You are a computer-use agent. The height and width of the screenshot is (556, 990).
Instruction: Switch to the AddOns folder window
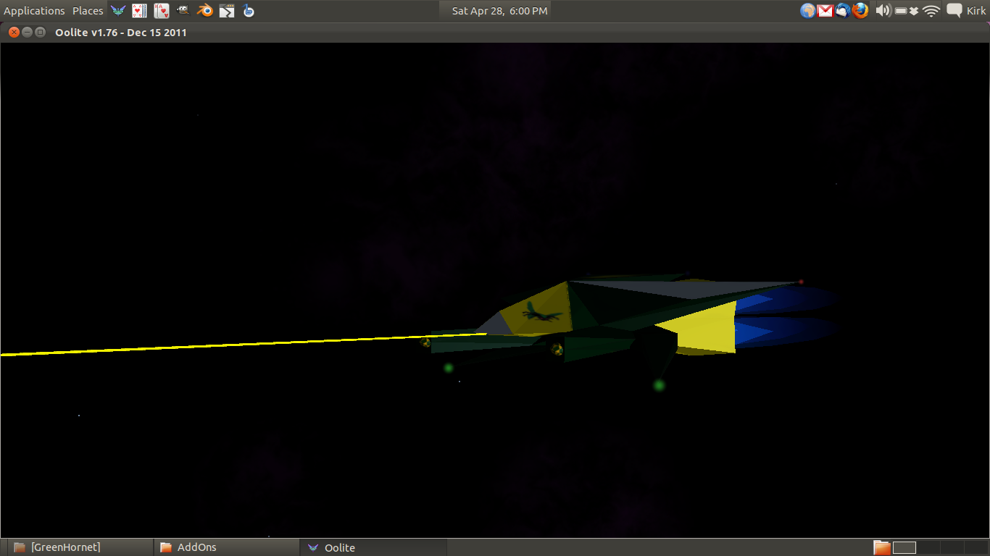pyautogui.click(x=226, y=547)
